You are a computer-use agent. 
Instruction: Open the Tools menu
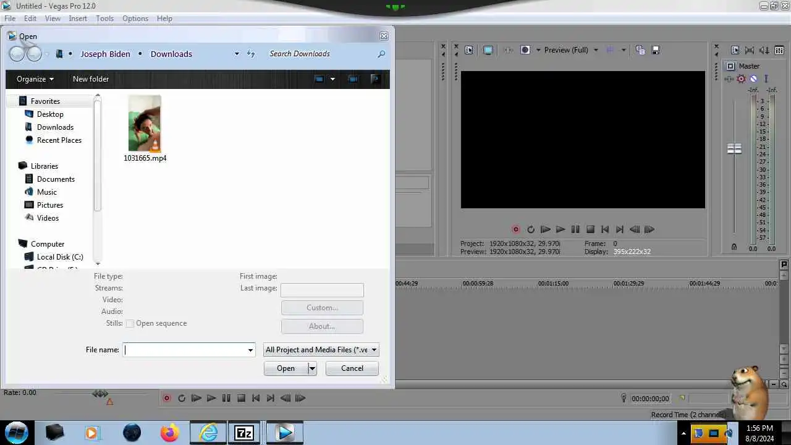point(104,19)
